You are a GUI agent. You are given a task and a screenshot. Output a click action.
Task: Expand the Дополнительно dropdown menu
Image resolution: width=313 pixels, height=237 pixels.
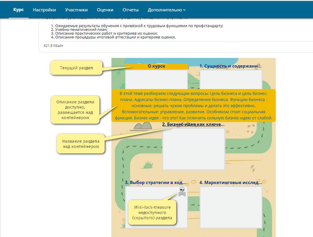pos(167,10)
